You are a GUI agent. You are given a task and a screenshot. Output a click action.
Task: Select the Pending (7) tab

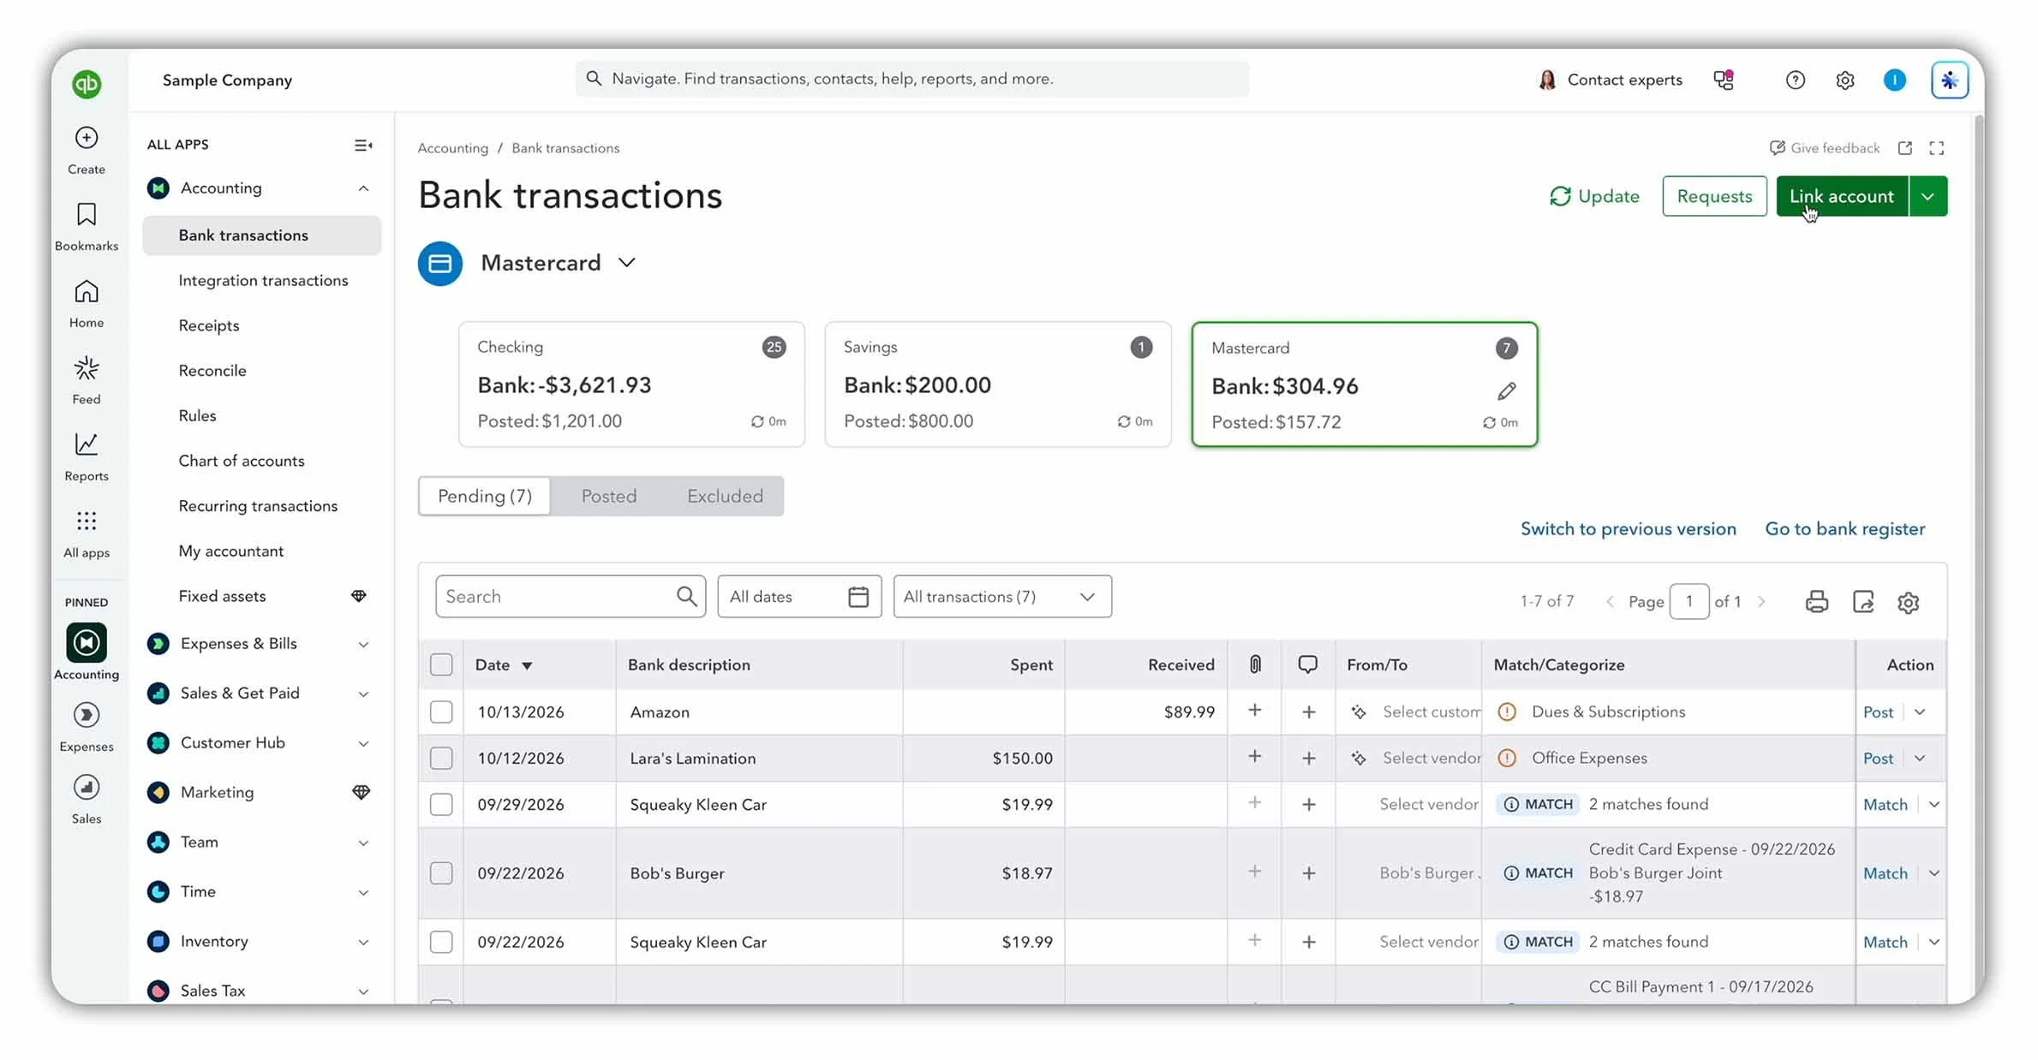tap(485, 496)
